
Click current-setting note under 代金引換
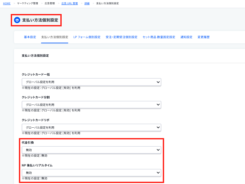click(35, 156)
